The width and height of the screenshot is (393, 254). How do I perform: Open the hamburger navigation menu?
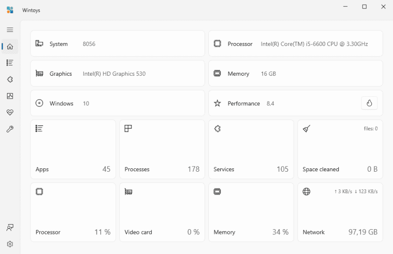[x=10, y=30]
